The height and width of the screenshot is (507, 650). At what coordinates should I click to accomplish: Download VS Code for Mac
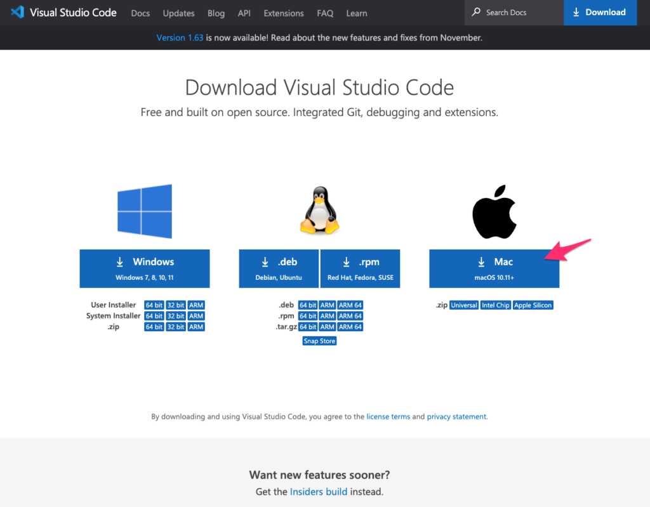494,268
